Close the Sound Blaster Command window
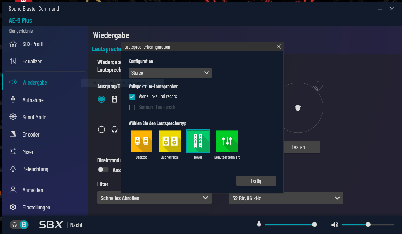 (392, 9)
